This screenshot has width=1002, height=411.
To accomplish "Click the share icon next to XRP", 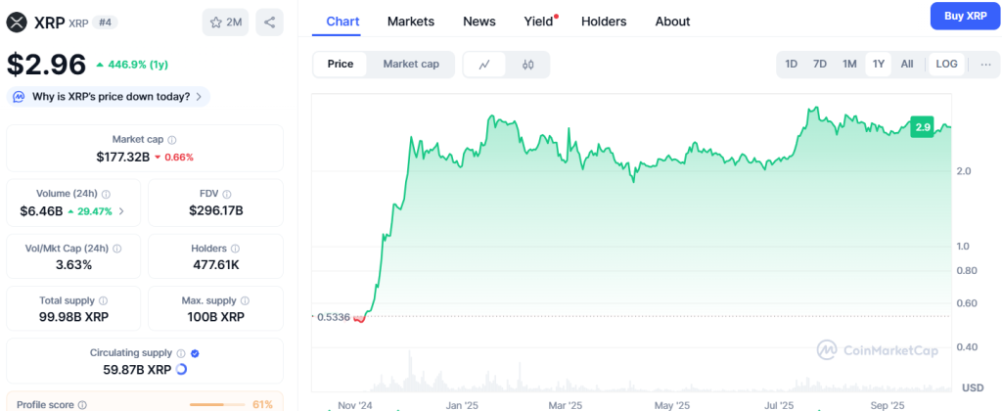I will tap(269, 22).
